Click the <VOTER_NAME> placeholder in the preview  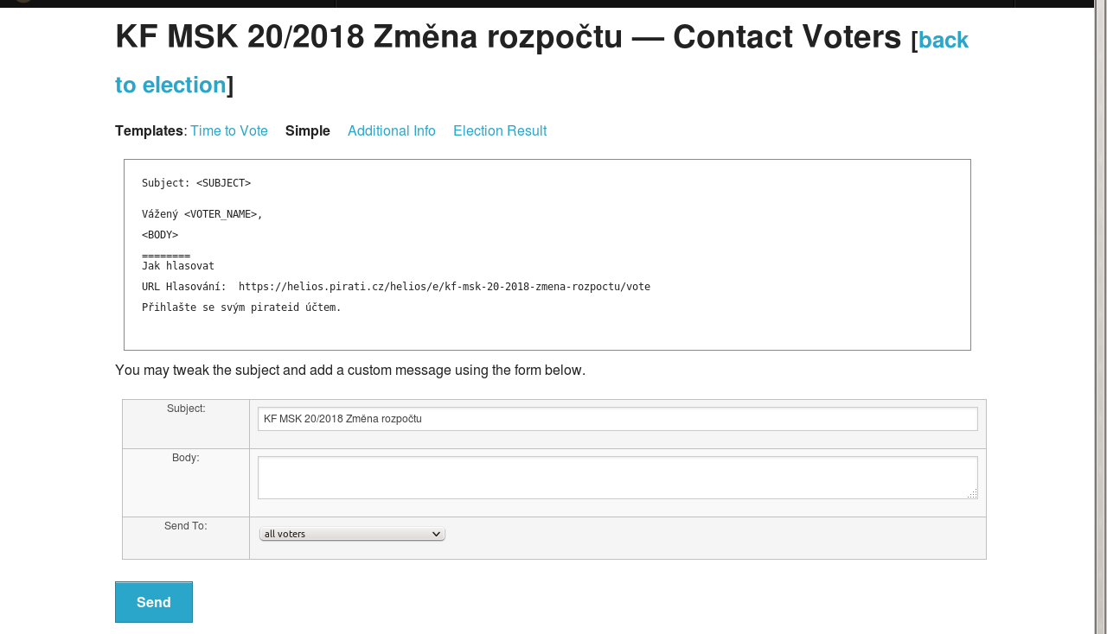[221, 214]
